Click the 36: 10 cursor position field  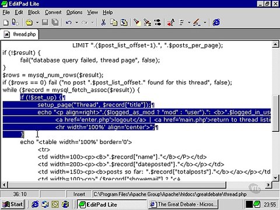click(x=20, y=194)
